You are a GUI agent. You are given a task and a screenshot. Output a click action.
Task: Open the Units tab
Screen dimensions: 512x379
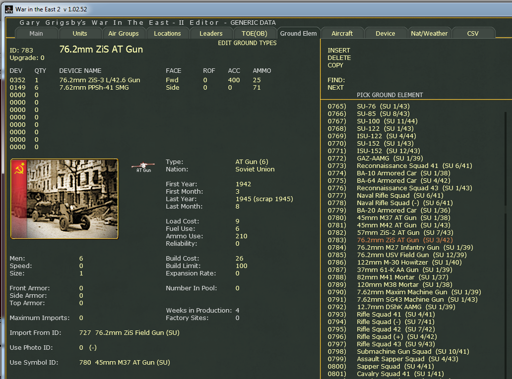pos(80,34)
